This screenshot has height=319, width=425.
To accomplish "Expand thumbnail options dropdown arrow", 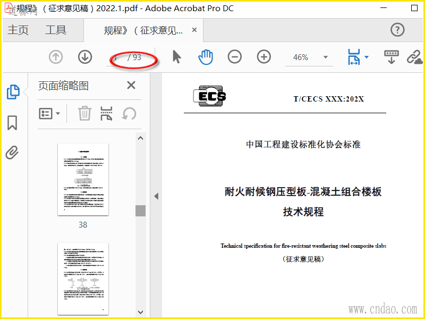I will (58, 113).
